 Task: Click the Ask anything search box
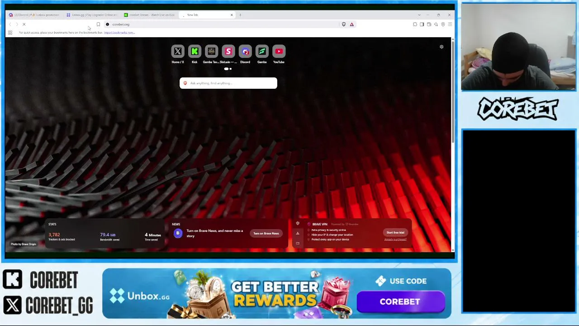click(228, 83)
